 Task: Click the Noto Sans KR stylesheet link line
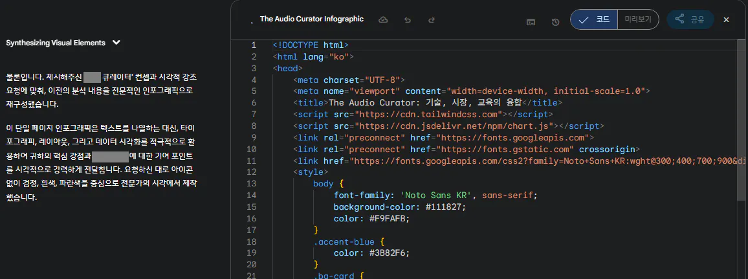(520, 161)
